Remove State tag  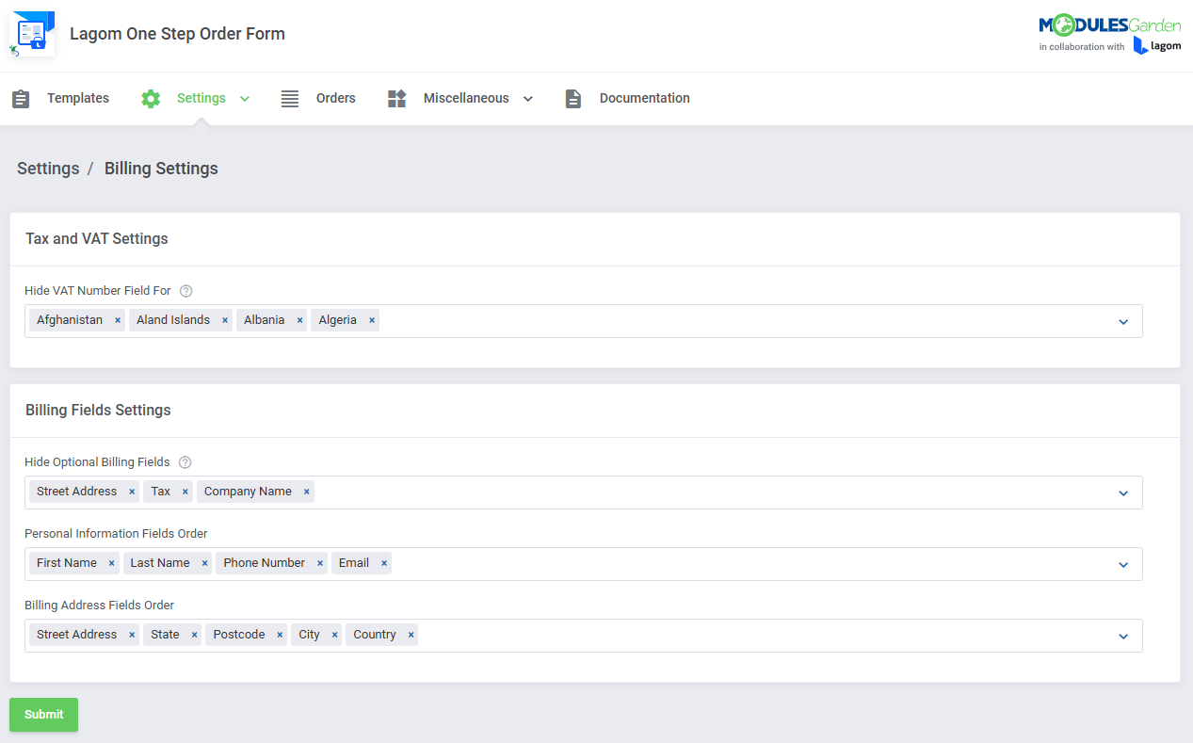(x=194, y=635)
